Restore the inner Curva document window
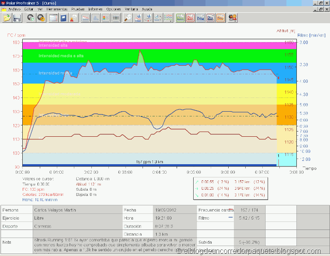This screenshot has width=330, height=256. (321, 9)
